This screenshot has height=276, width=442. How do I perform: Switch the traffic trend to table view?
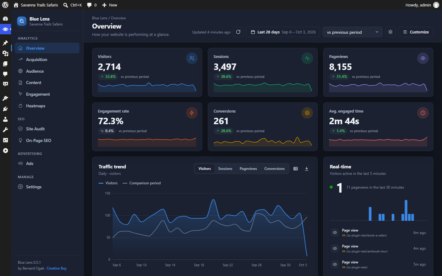pyautogui.click(x=296, y=169)
